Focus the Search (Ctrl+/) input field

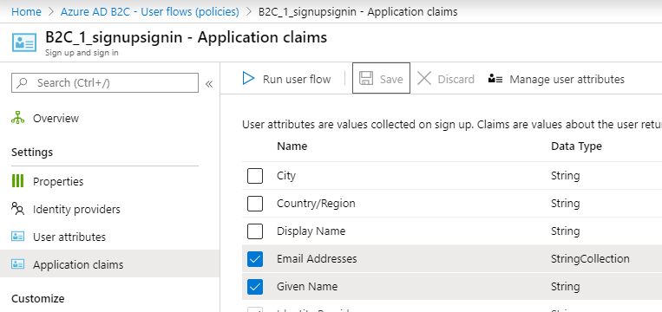[105, 82]
